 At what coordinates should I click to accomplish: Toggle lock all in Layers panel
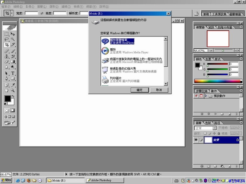219,133
